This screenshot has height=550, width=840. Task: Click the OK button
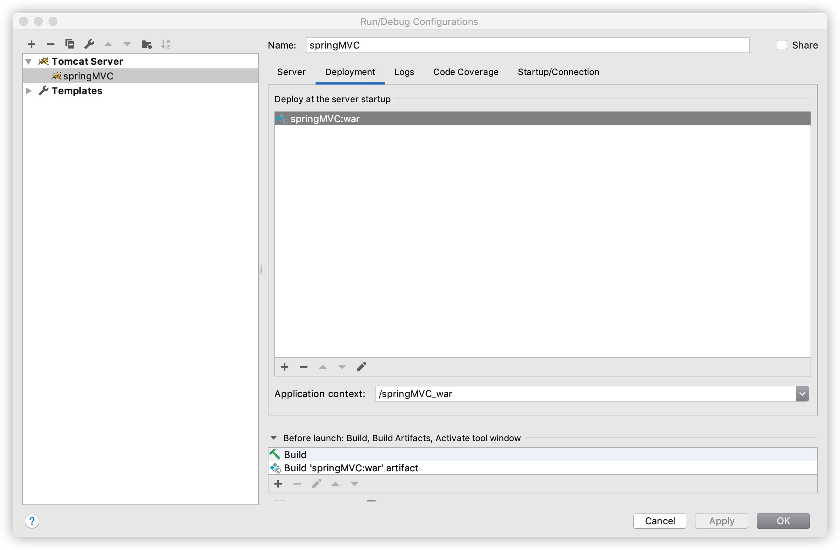tap(783, 521)
